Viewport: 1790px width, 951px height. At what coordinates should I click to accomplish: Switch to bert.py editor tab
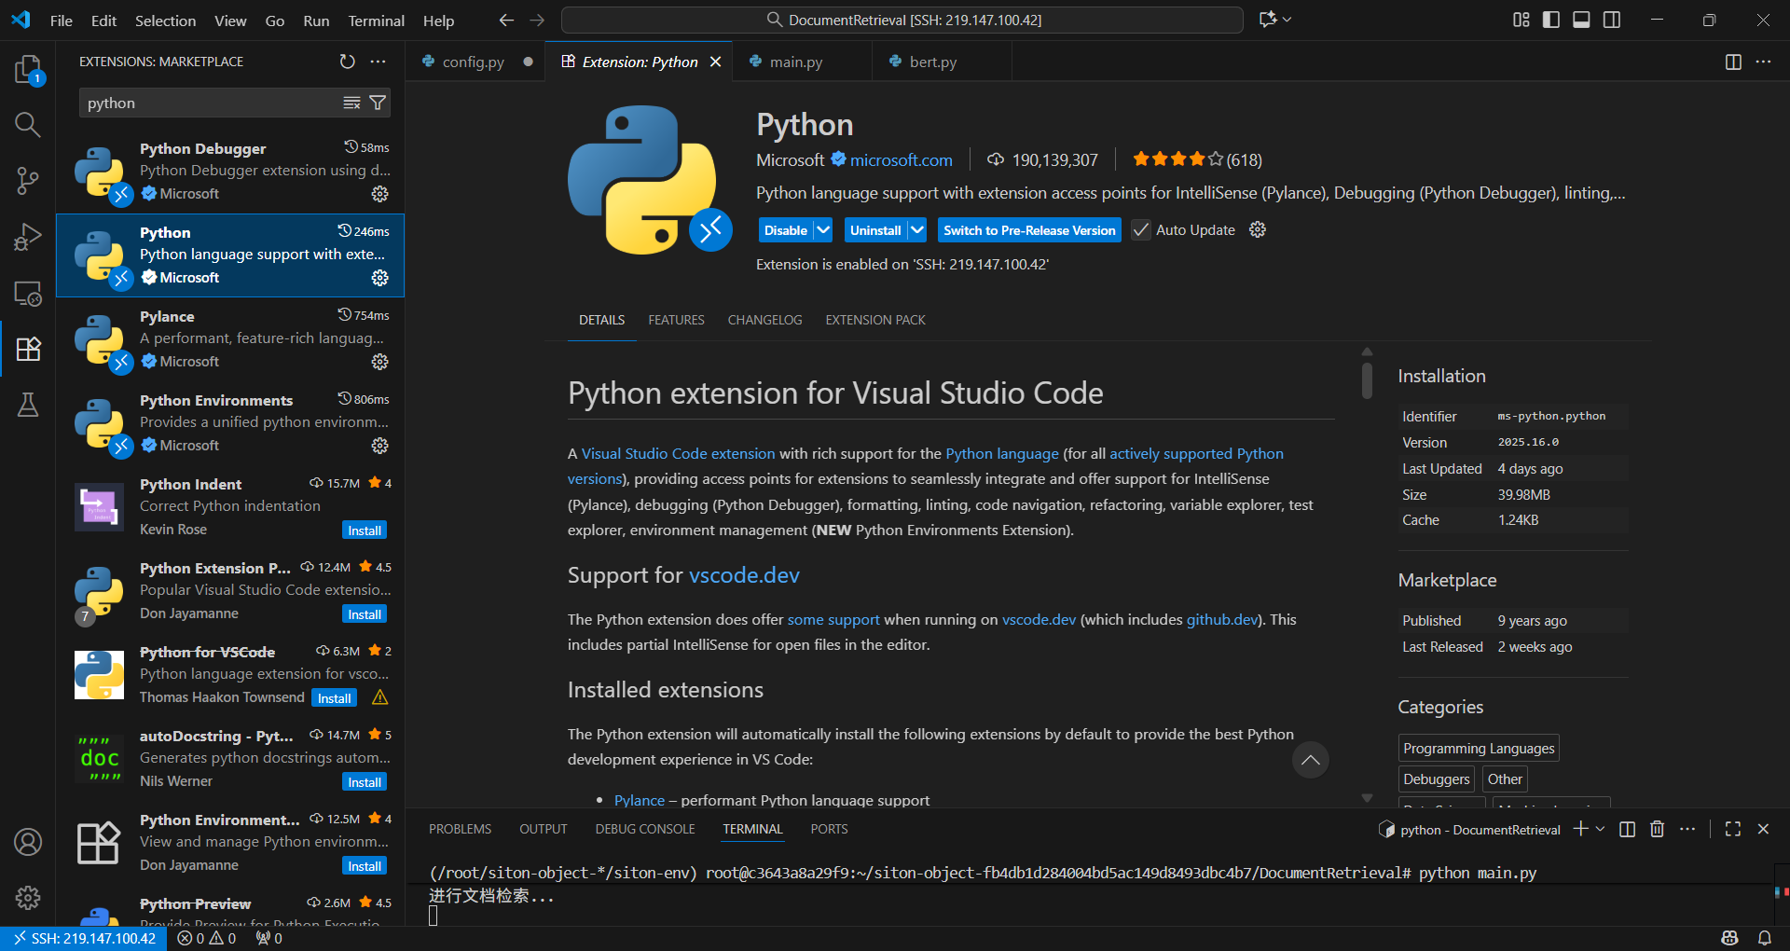coord(942,62)
